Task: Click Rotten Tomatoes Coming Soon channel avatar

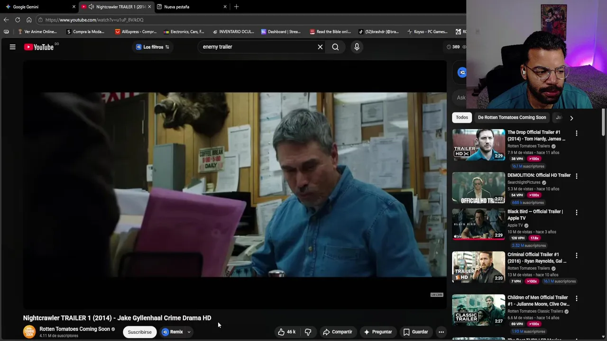Action: pos(29,332)
